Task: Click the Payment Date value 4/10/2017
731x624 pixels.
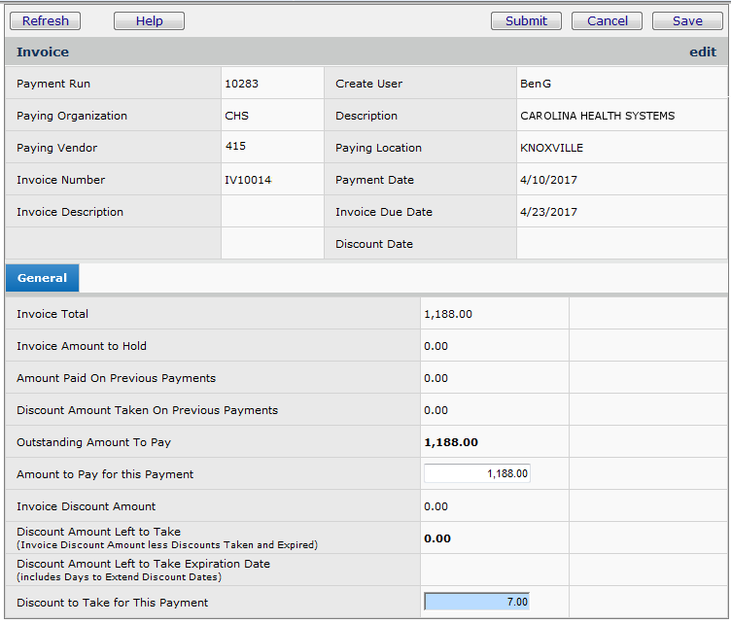Action: (x=547, y=181)
